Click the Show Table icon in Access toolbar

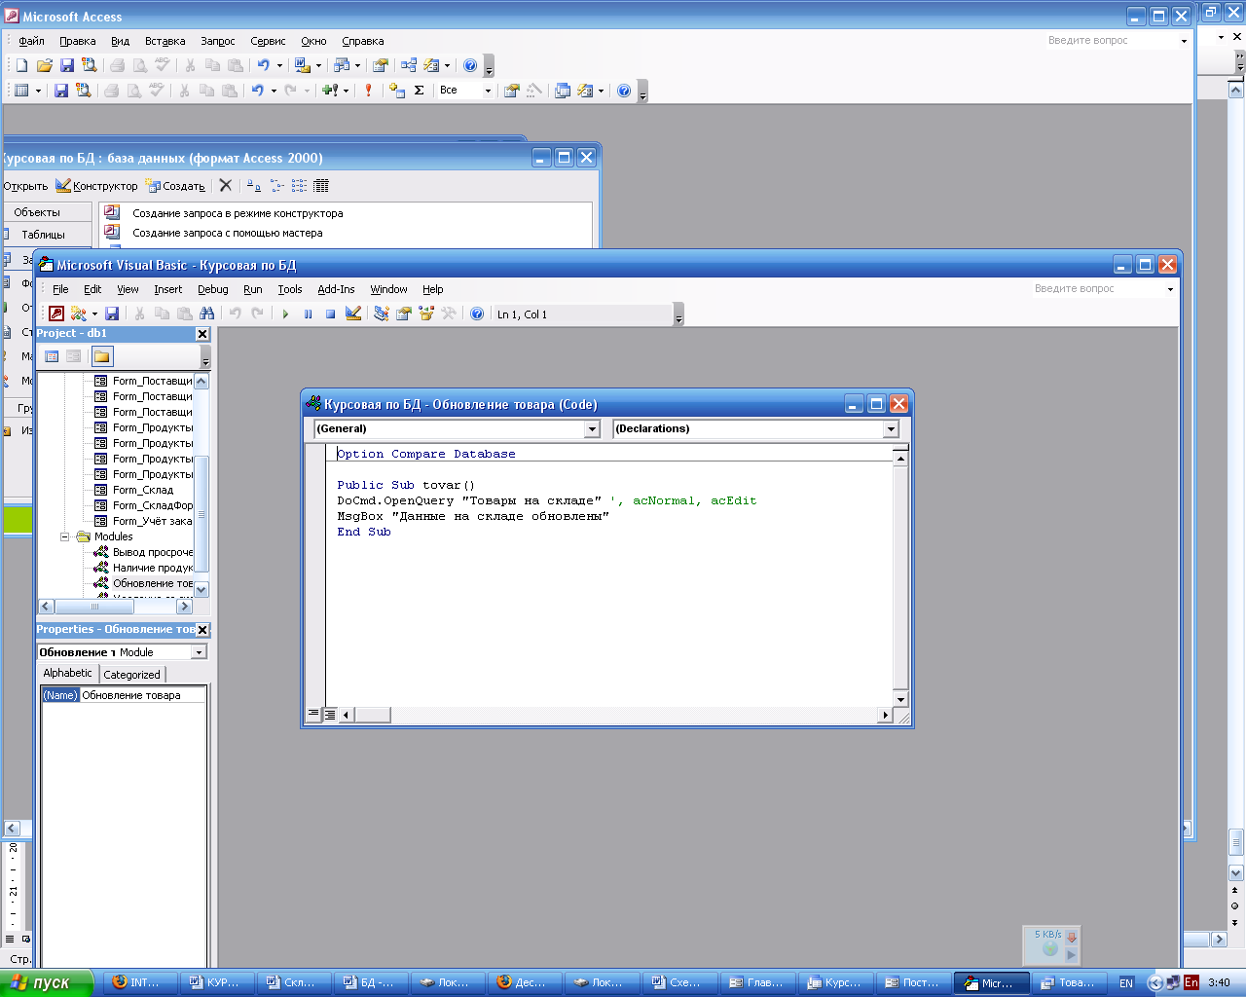(x=397, y=91)
